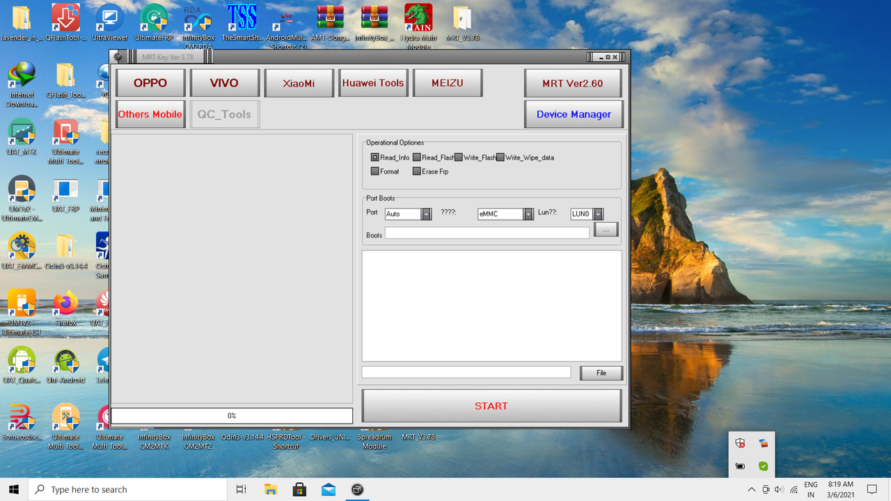891x501 pixels.
Task: Open MRT_V3.78 folder at top row
Action: click(x=462, y=23)
